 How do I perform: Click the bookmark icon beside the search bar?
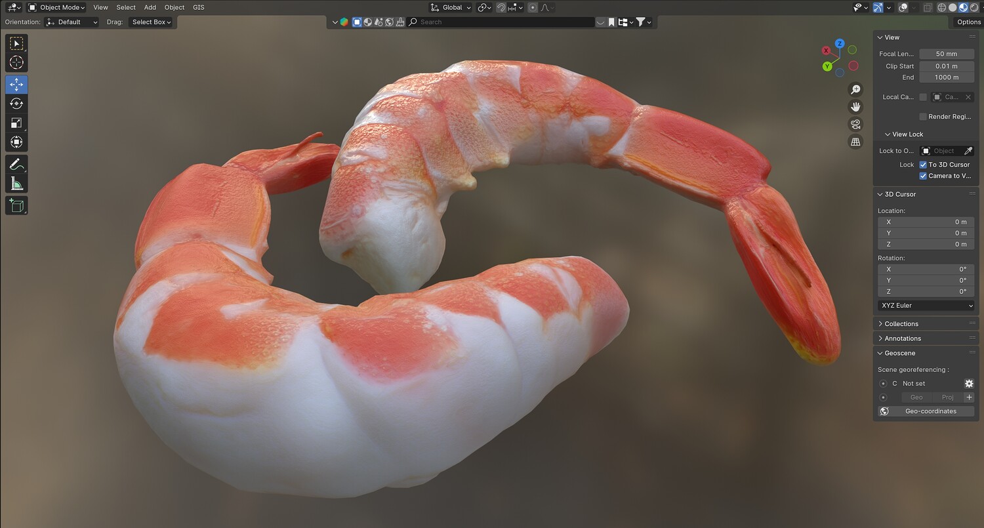point(611,22)
